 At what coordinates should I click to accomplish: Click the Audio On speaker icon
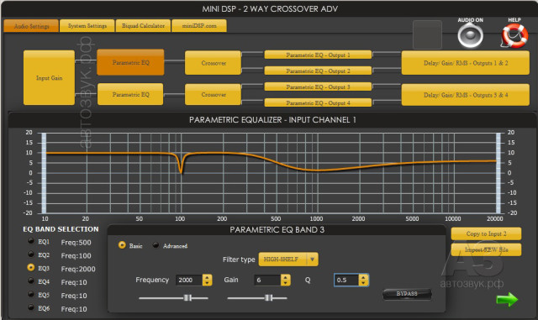470,35
